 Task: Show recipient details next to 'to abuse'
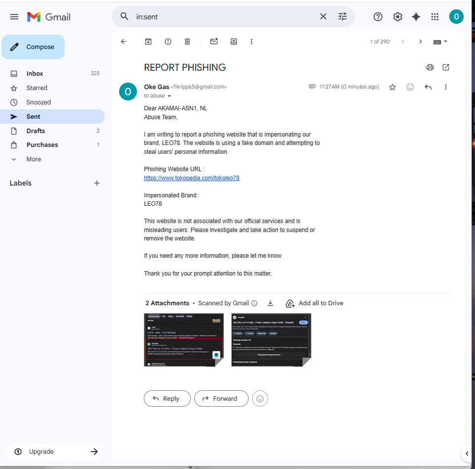point(170,96)
